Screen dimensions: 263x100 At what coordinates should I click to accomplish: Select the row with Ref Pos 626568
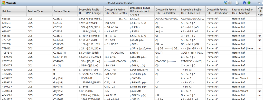[131, 19]
